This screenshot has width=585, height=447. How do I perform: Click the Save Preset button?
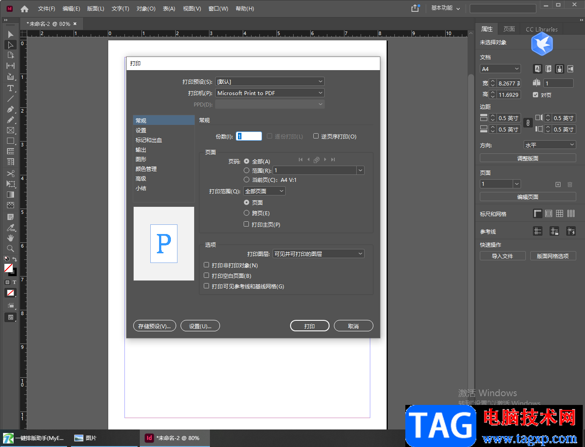click(155, 326)
